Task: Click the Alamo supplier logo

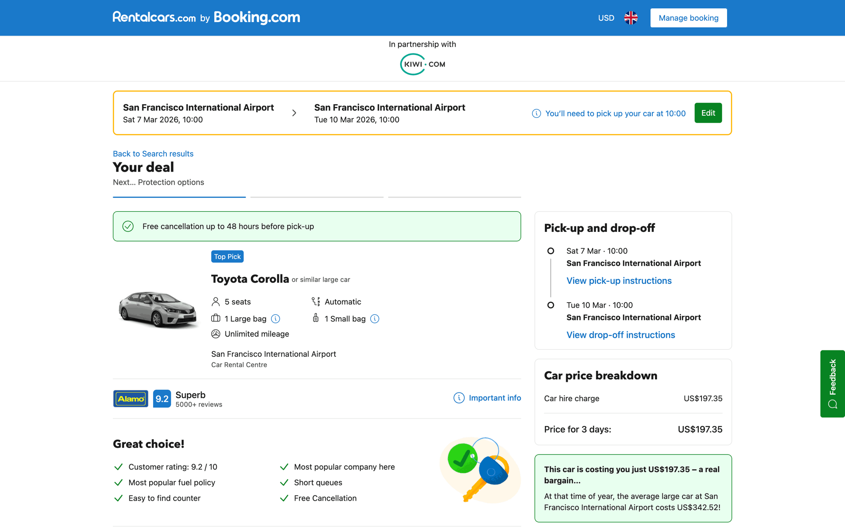Action: (x=131, y=399)
